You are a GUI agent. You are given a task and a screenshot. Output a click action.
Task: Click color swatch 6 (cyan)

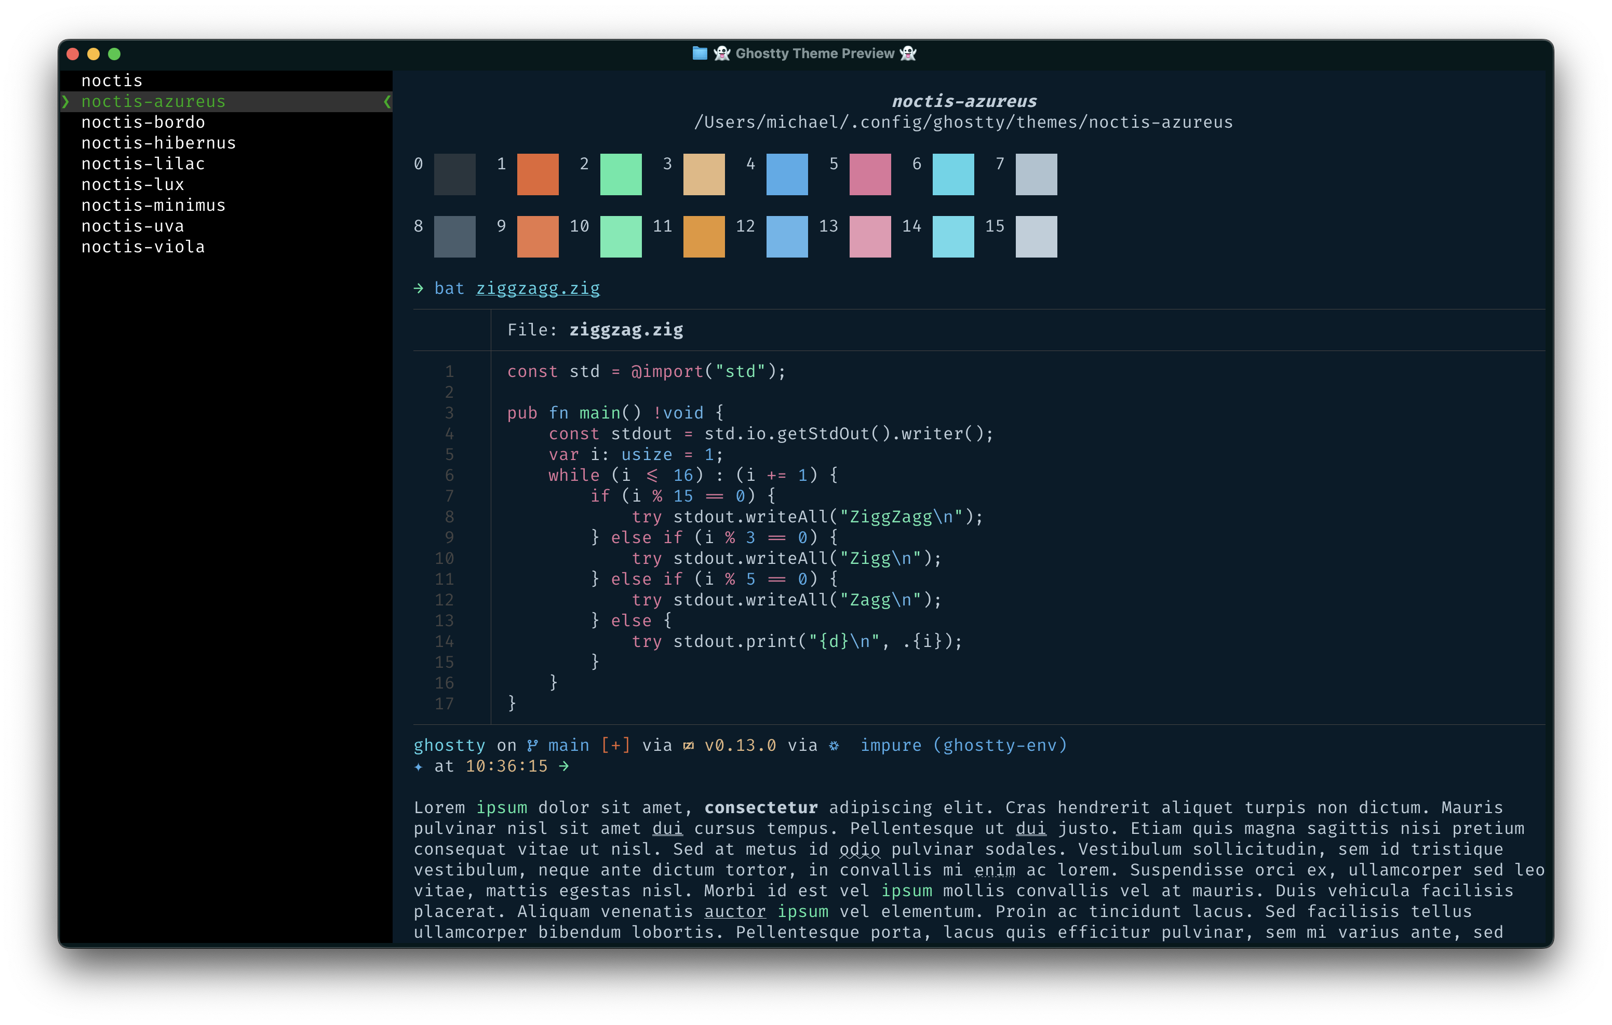coord(952,174)
